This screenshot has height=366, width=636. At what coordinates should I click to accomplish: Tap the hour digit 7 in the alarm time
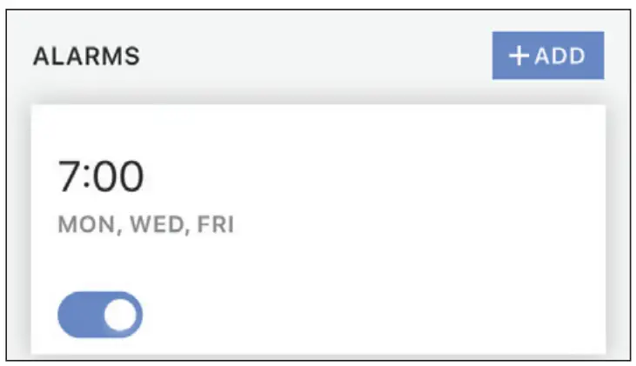[x=69, y=176]
